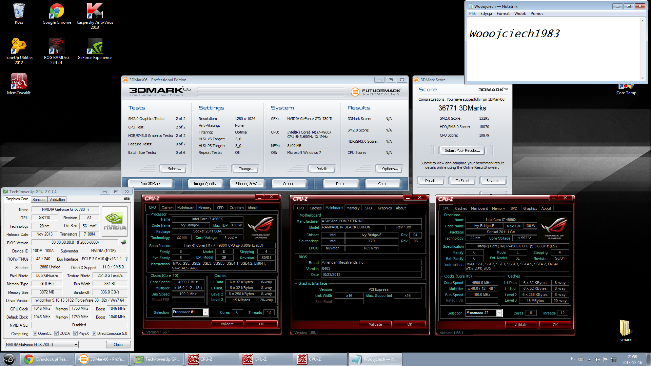Click Run 3DMark button
Viewport: 651px width, 366px height.
[150, 184]
